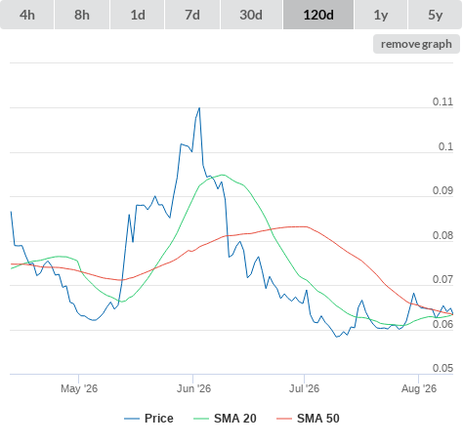Toggle SMA 50 legend entry
The width and height of the screenshot is (463, 444).
318,419
